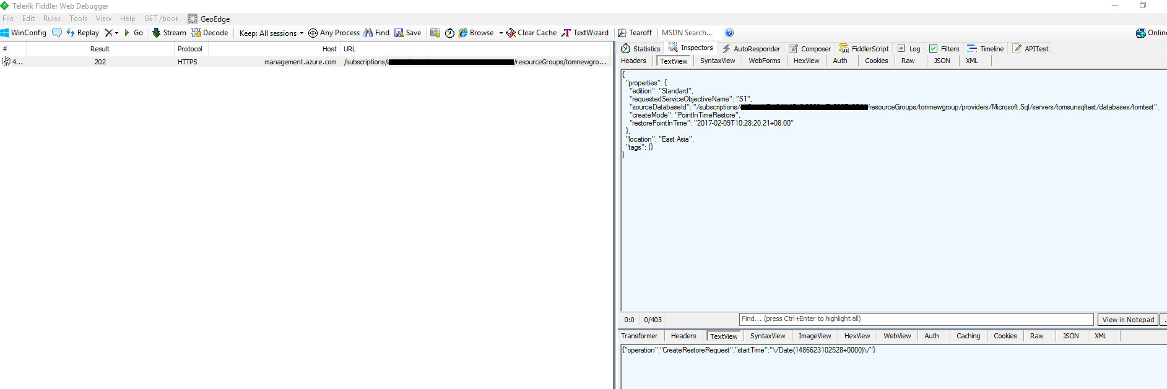
Task: Open the View menu
Action: (104, 19)
